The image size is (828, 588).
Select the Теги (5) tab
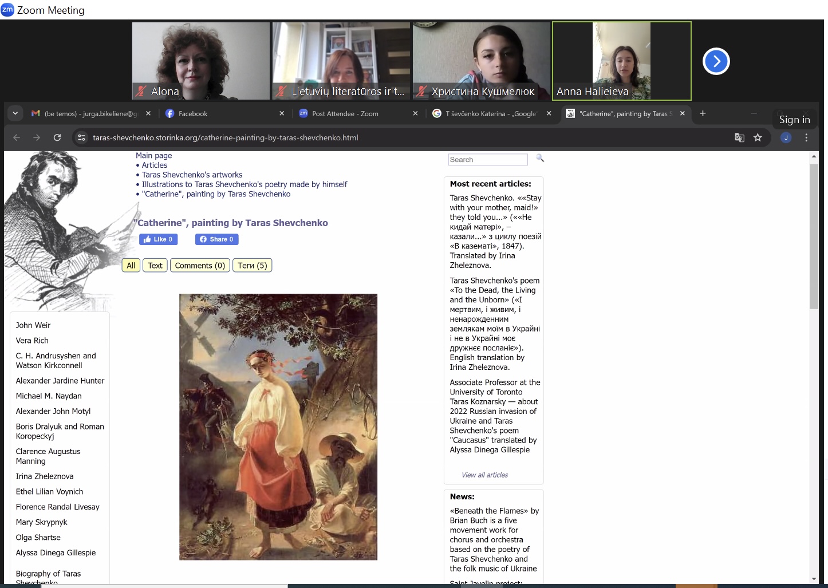click(253, 266)
